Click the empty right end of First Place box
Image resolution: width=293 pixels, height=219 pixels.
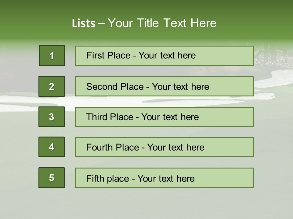232,56
